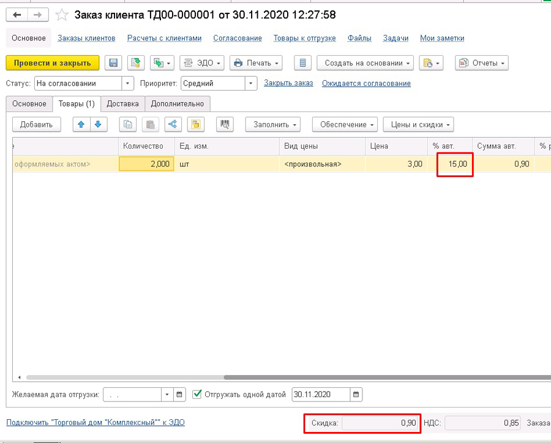The width and height of the screenshot is (551, 443).
Task: Open the 'Цены и скидки' dropdown menu
Action: [x=418, y=125]
